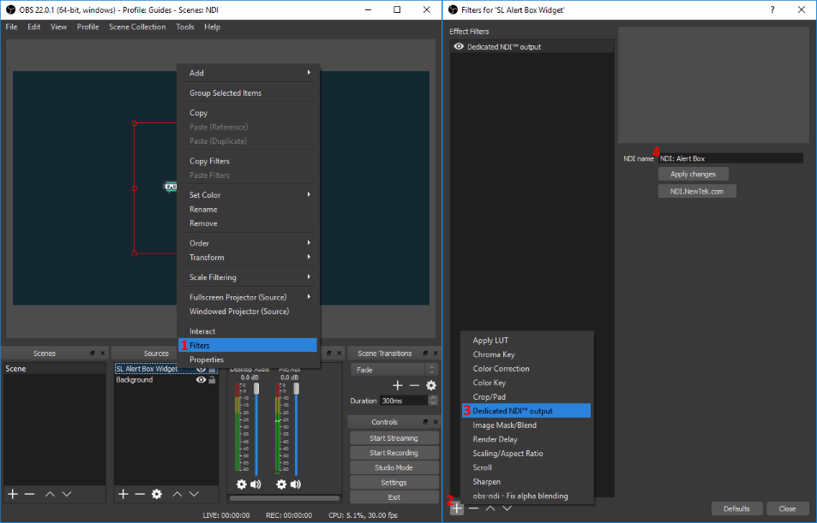Open Desktop Audio settings gear
817x523 pixels.
coord(241,484)
